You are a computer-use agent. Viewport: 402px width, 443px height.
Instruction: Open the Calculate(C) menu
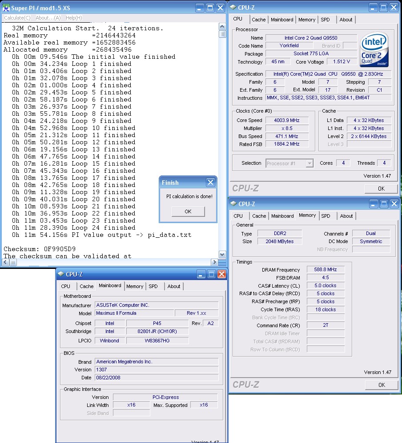click(x=17, y=18)
